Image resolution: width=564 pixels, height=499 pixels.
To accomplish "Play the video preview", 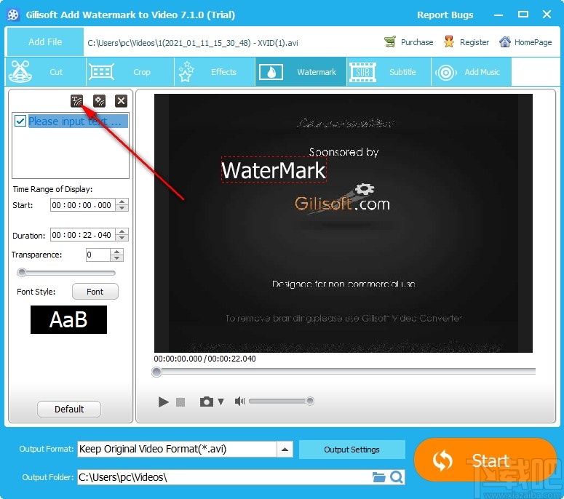I will (x=163, y=402).
